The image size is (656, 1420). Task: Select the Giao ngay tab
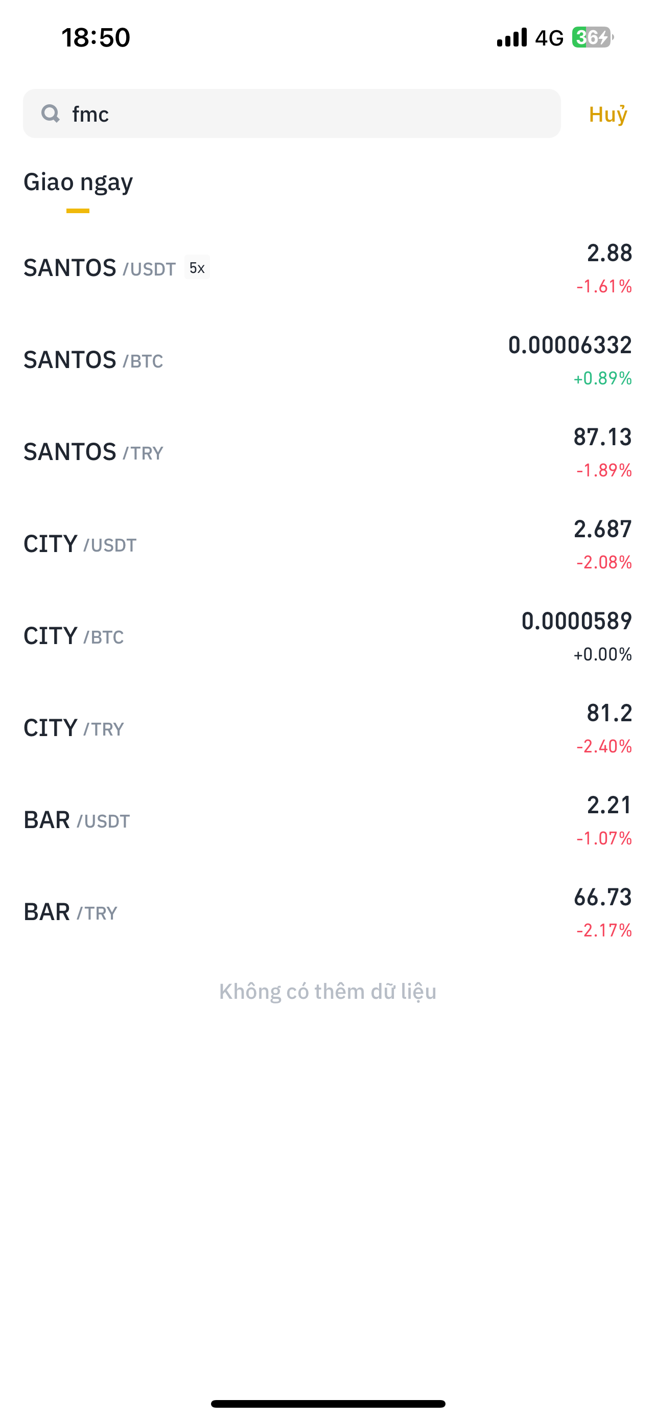pos(78,182)
